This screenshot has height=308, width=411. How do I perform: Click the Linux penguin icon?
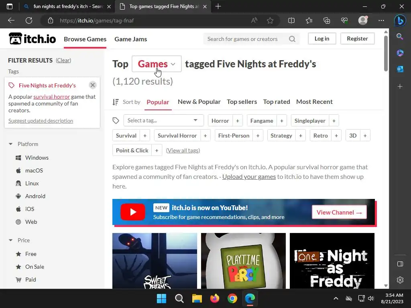[18, 183]
